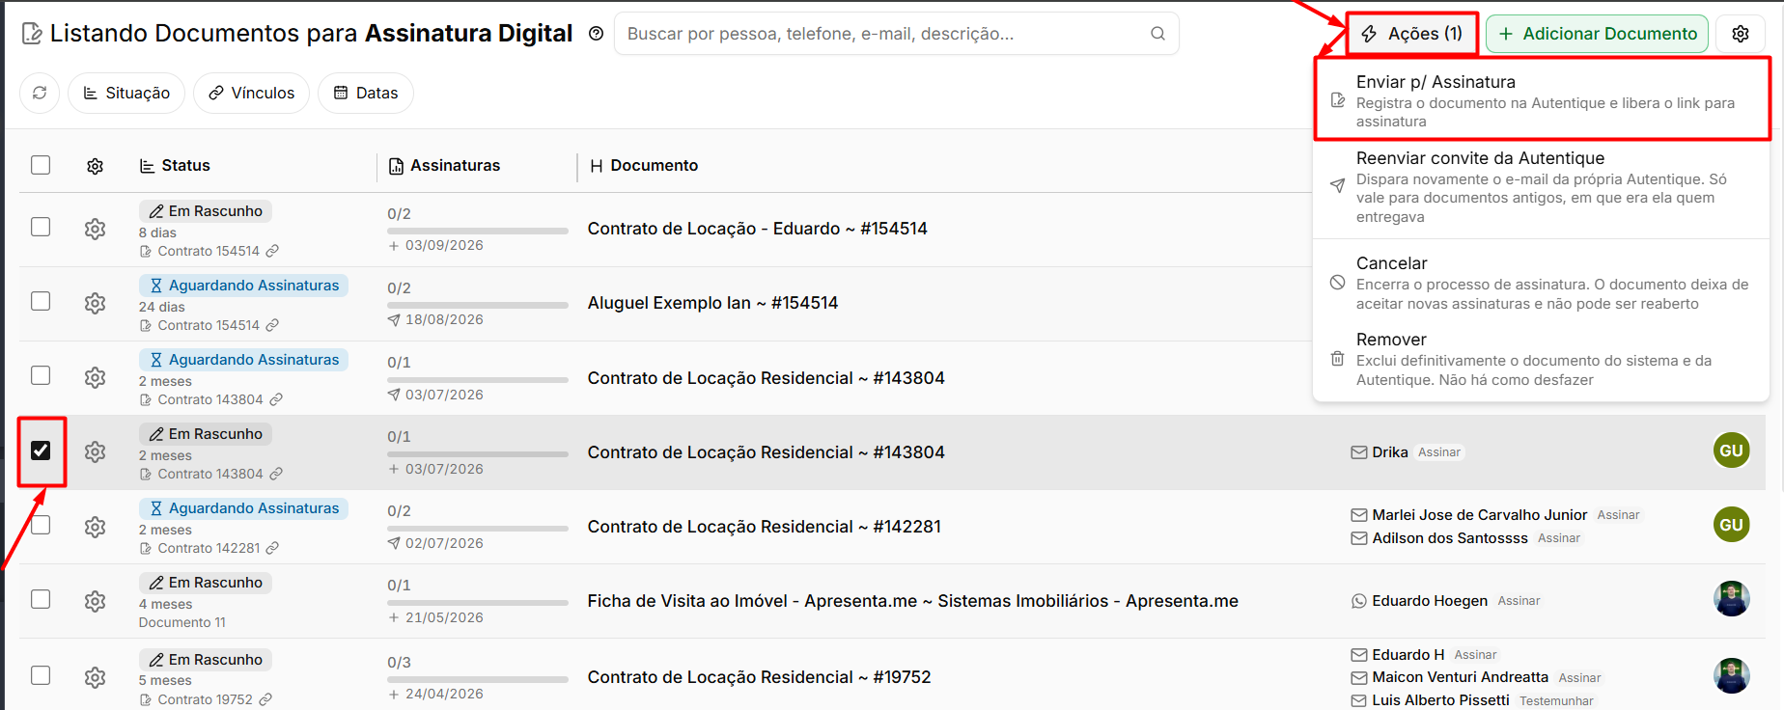Open the Vínculos filter dropdown
The image size is (1784, 710).
tap(251, 93)
